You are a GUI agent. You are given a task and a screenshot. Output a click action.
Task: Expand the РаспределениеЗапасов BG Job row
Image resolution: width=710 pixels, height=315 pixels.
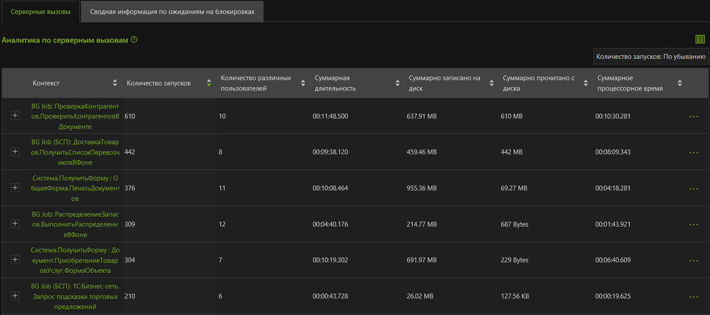15,224
